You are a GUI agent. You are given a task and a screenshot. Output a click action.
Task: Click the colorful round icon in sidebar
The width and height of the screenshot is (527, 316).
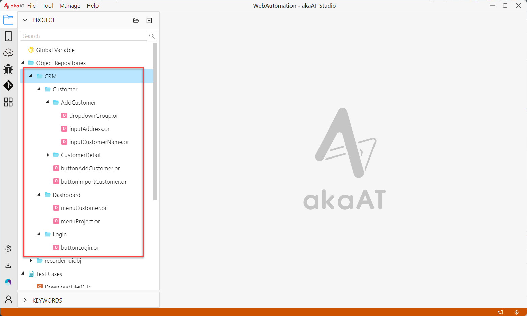point(8,282)
